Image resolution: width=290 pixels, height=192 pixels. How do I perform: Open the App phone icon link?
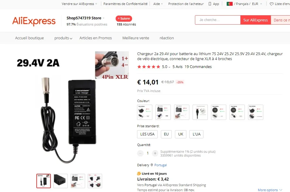coord(210,4)
